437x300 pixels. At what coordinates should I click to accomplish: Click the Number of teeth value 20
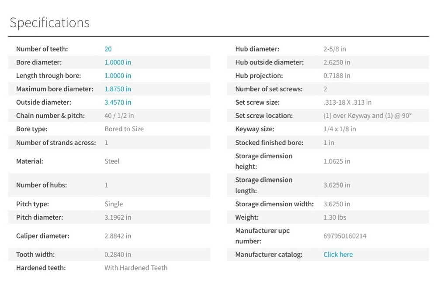click(108, 49)
